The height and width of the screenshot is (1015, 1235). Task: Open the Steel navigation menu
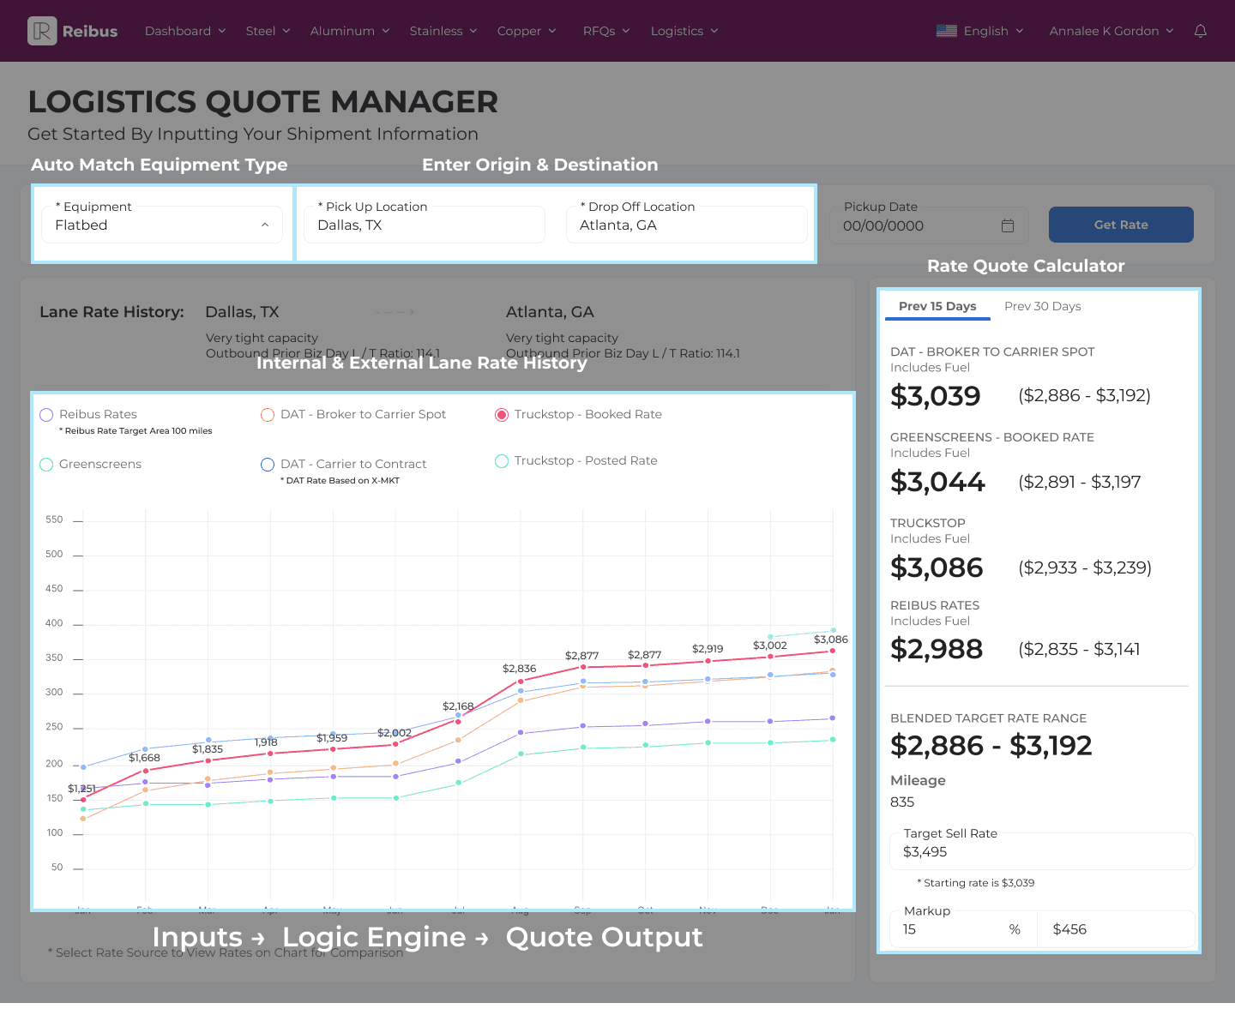(268, 31)
